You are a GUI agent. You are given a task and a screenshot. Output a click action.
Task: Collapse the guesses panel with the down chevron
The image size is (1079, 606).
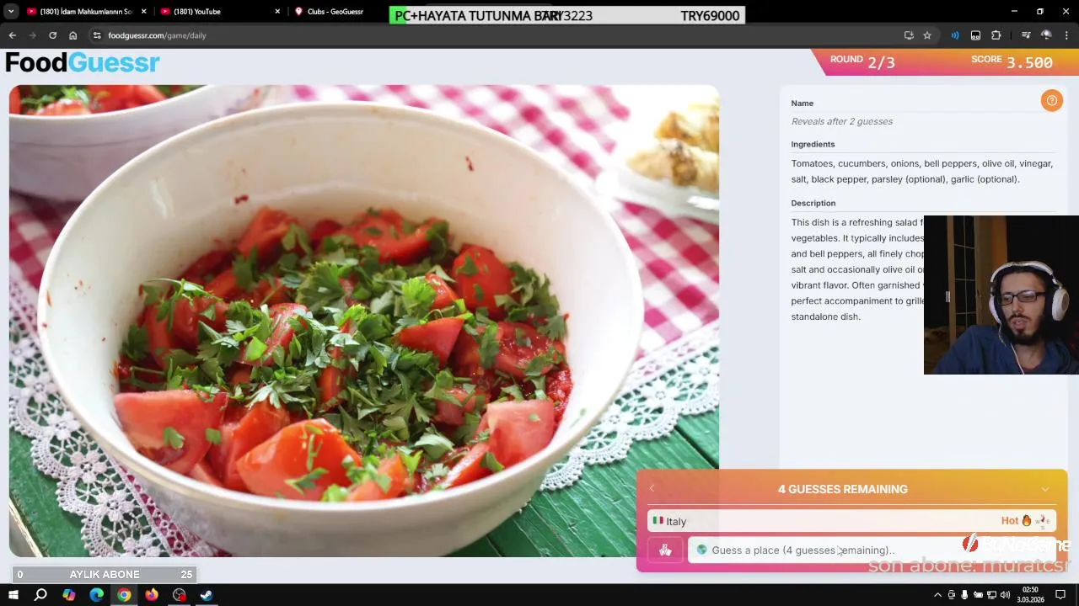(x=1045, y=489)
